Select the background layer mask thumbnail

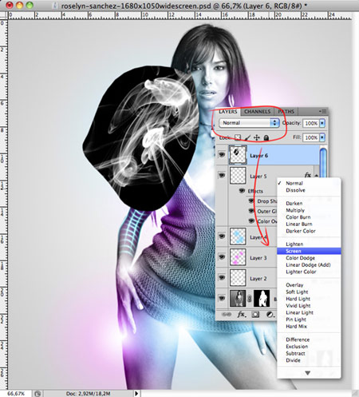(x=262, y=298)
